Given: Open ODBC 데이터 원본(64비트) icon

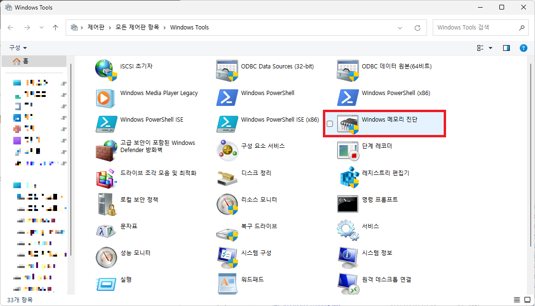Looking at the screenshot, I should click(x=348, y=70).
